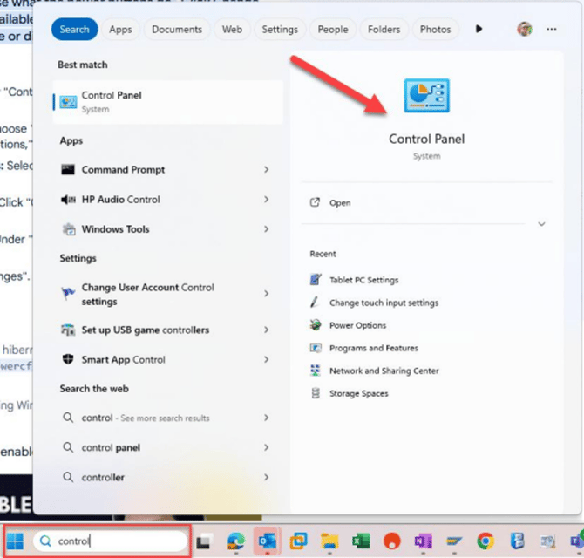Open Outlook from the taskbar

[x=268, y=541]
